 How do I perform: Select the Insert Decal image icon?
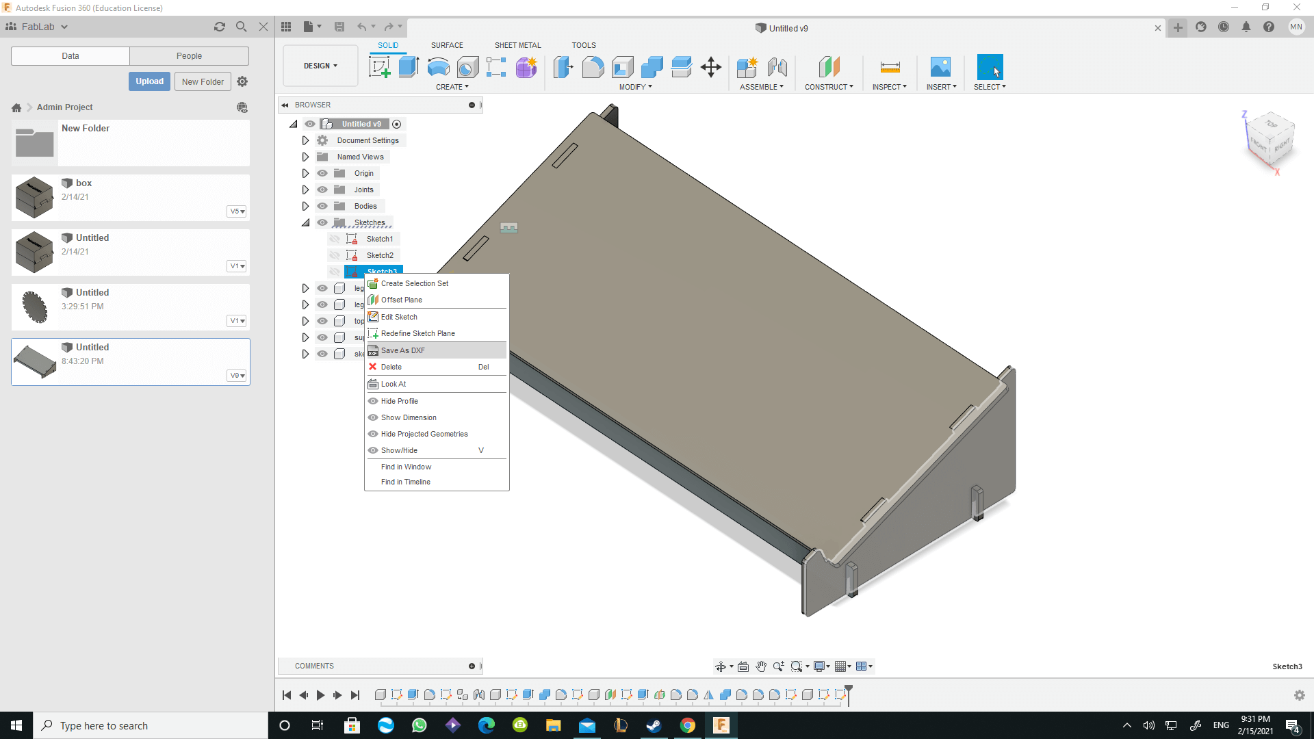941,67
